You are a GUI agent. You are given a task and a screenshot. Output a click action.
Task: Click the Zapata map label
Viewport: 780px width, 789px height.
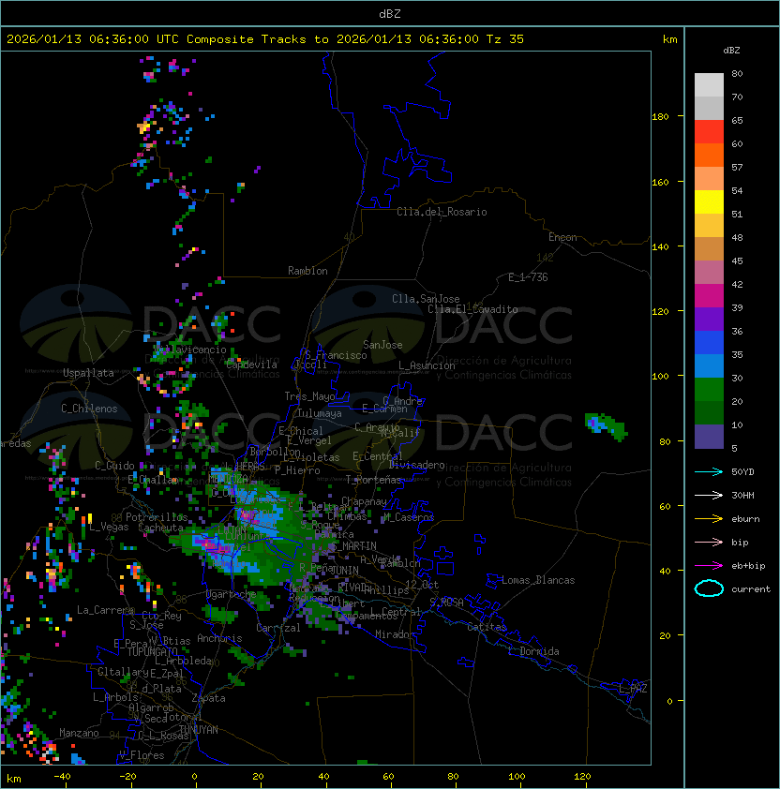(208, 698)
